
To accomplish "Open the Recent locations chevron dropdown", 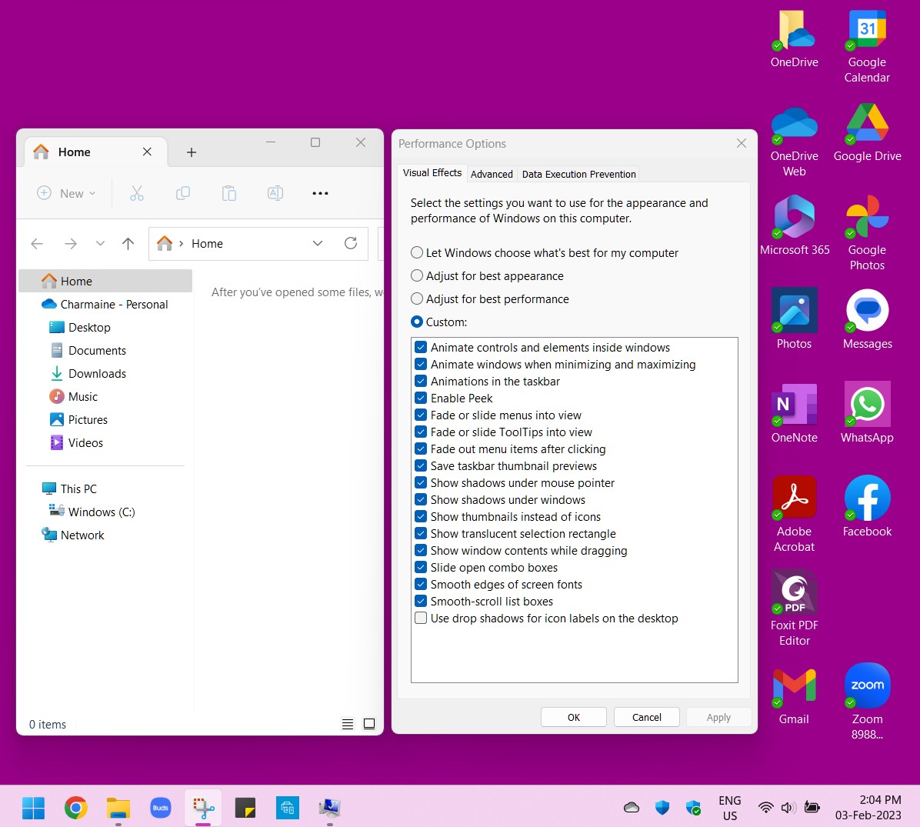I will pyautogui.click(x=100, y=244).
